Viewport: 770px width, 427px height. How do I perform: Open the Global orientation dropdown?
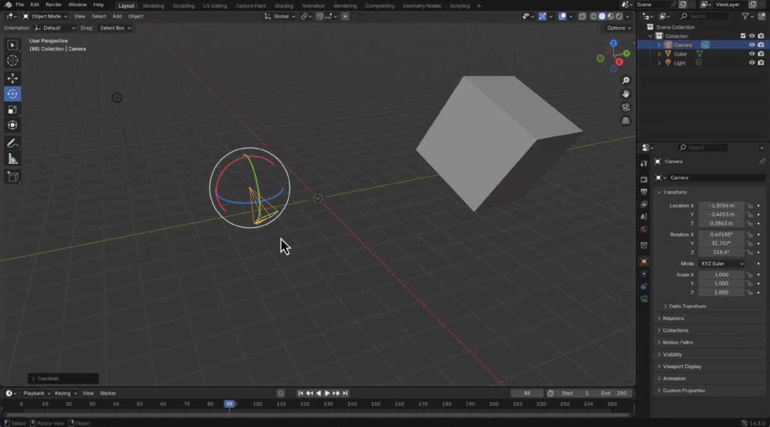pos(280,16)
